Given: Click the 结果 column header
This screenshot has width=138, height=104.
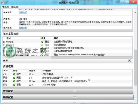Looking at the screenshot, I should tap(43, 38).
